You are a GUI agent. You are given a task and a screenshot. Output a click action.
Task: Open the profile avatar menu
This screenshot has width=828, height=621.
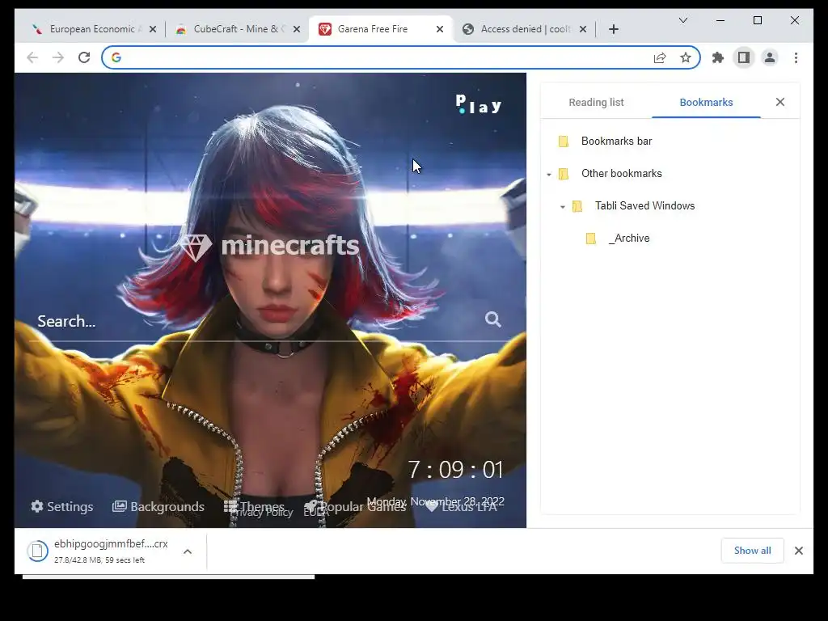(770, 57)
